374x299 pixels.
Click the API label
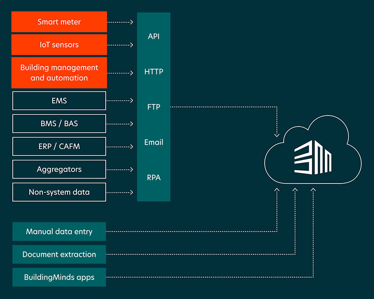point(154,37)
